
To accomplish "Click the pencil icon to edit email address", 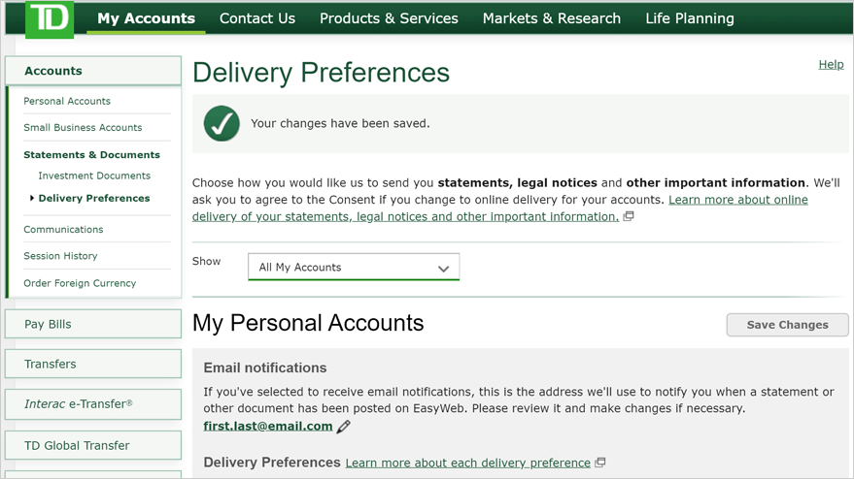I will (x=343, y=427).
